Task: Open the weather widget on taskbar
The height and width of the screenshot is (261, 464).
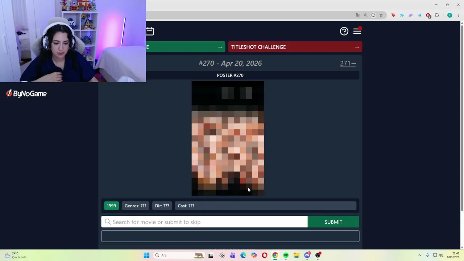Action: coord(16,255)
